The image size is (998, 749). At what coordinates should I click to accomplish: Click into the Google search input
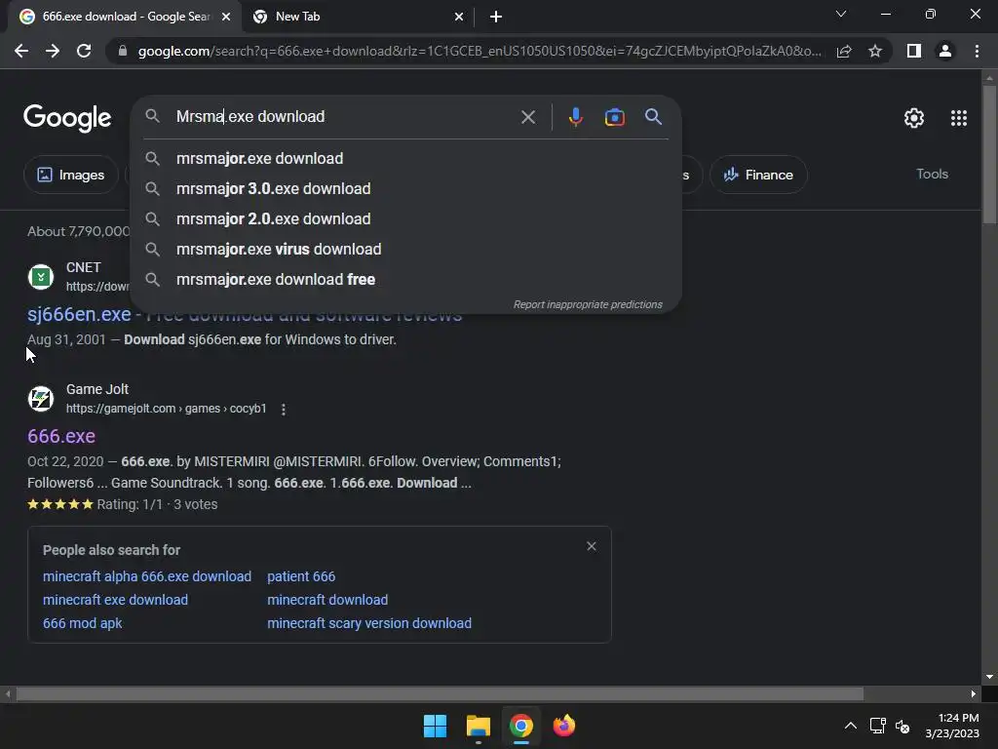tap(344, 117)
